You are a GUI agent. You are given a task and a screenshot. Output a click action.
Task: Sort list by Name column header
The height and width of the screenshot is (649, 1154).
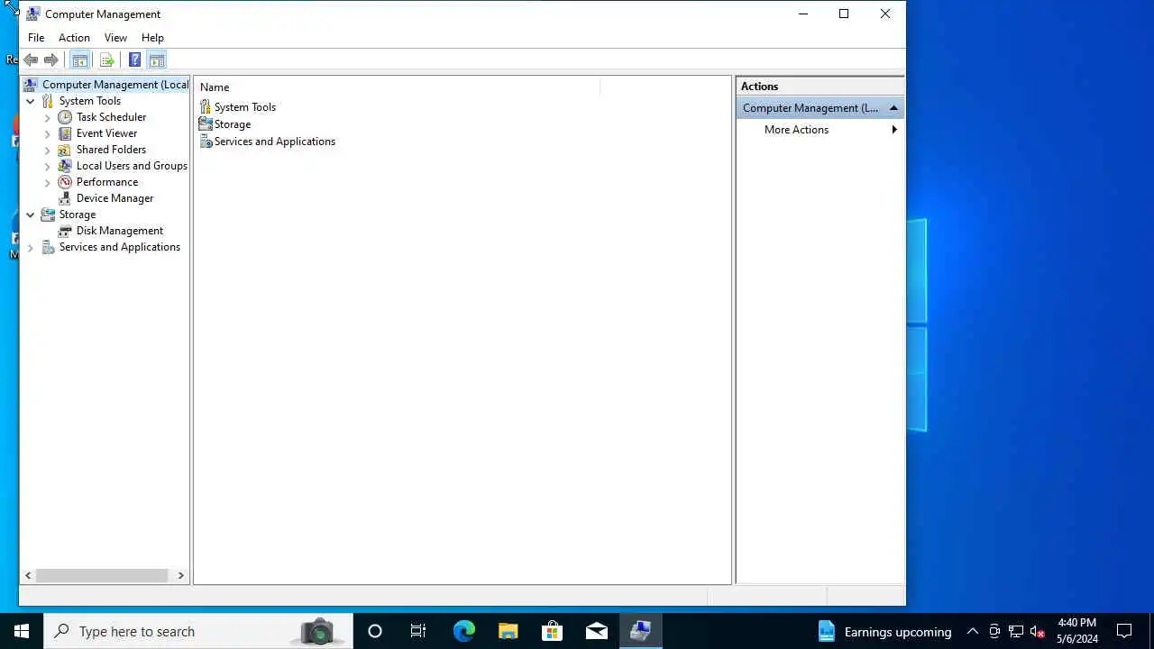click(398, 87)
